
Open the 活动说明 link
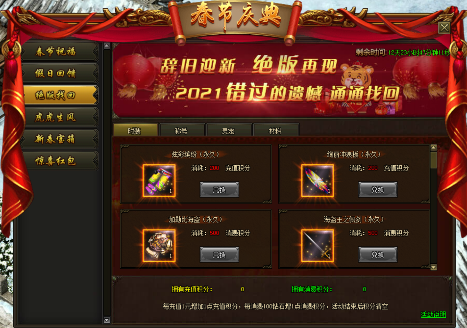tap(433, 314)
